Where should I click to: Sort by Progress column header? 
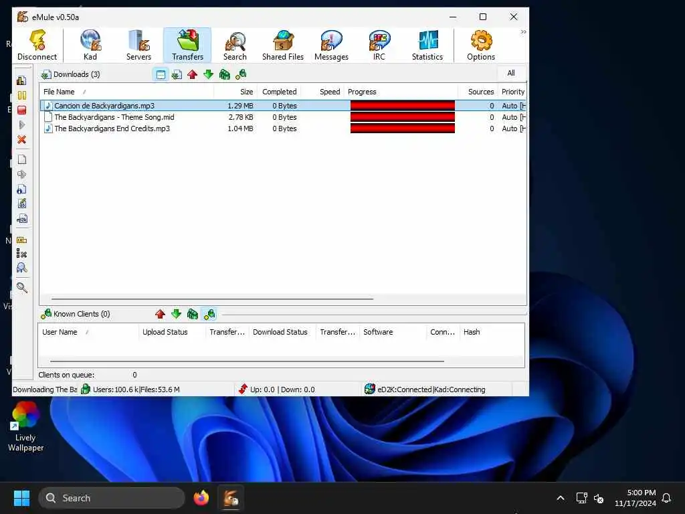coord(401,92)
